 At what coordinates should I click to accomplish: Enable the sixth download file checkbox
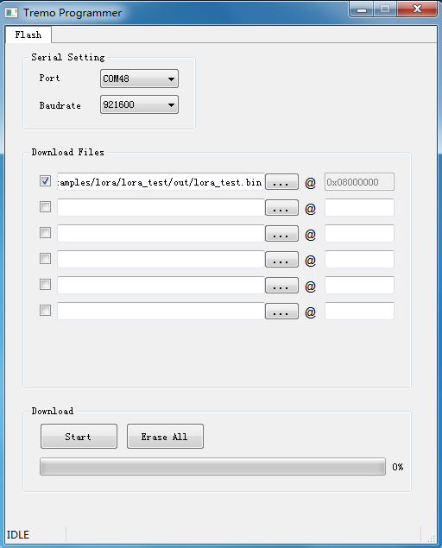pos(45,311)
